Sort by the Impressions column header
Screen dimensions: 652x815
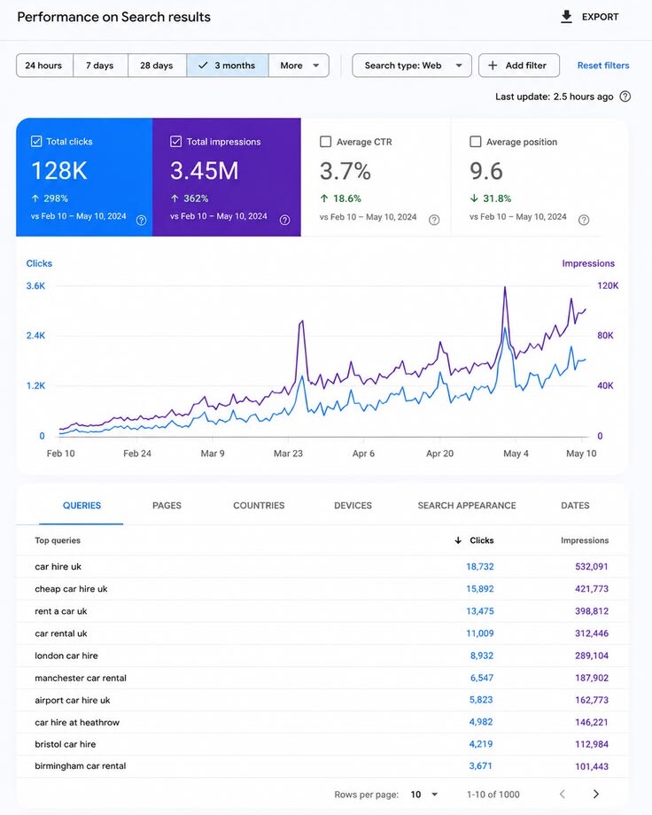pyautogui.click(x=585, y=540)
